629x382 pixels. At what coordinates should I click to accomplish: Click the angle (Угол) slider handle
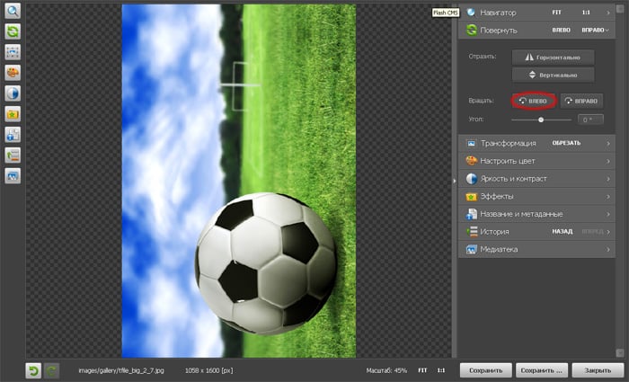(541, 119)
